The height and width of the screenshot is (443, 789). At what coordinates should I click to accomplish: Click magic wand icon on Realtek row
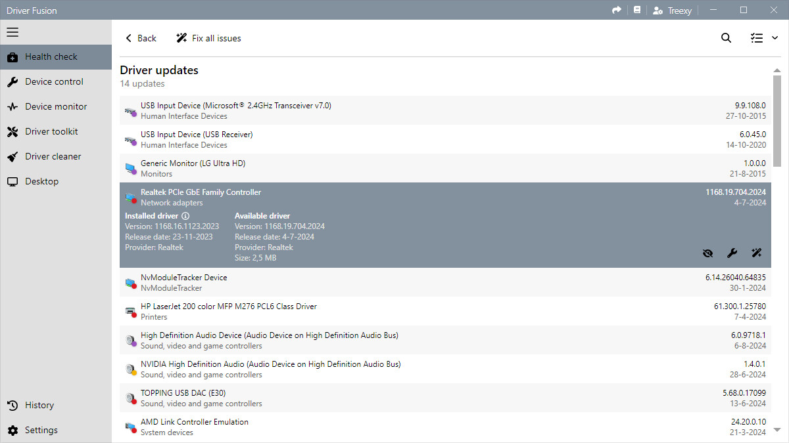click(x=756, y=253)
